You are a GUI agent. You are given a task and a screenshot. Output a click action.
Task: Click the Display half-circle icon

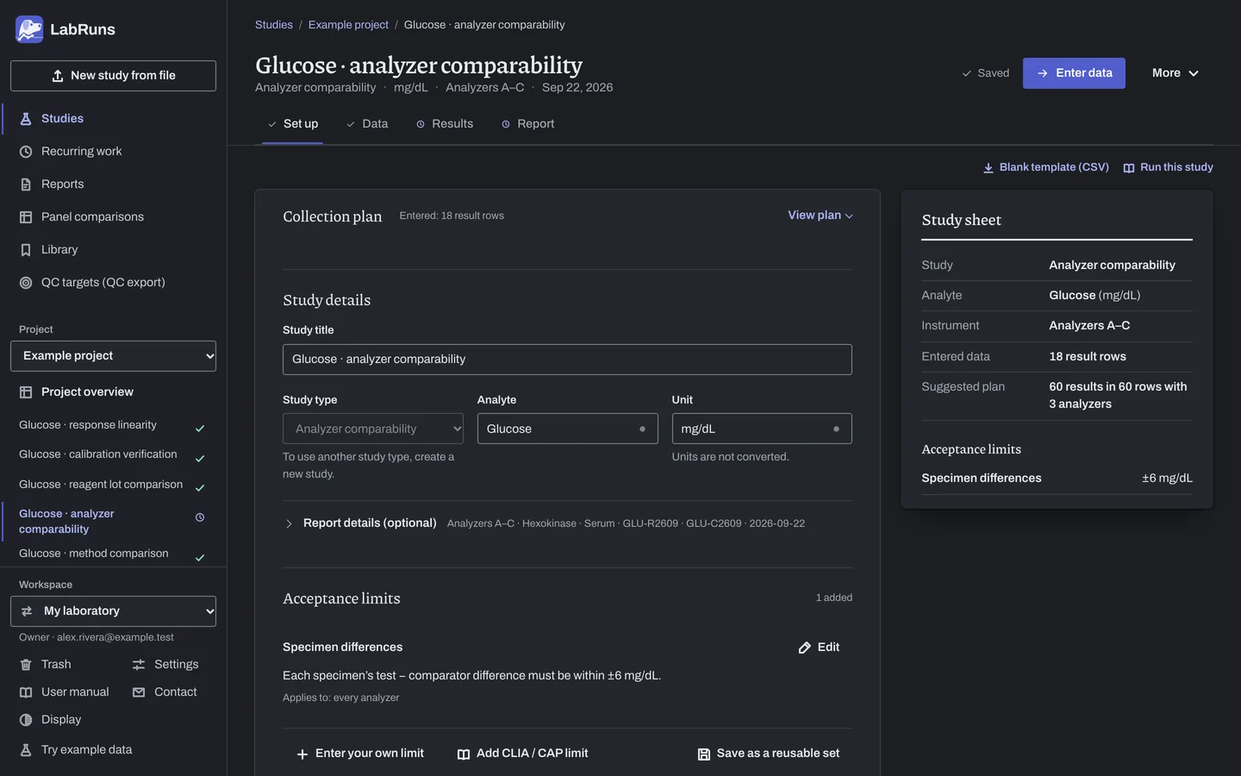tap(26, 720)
